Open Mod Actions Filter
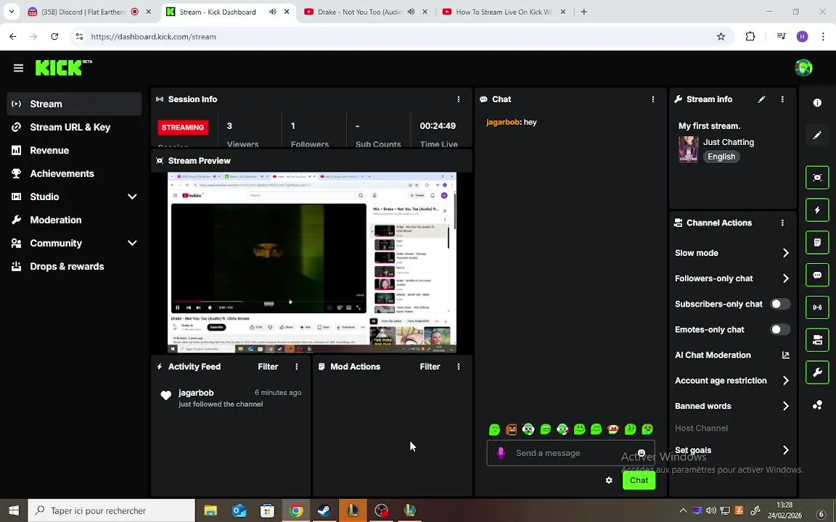The image size is (836, 522). tap(430, 366)
